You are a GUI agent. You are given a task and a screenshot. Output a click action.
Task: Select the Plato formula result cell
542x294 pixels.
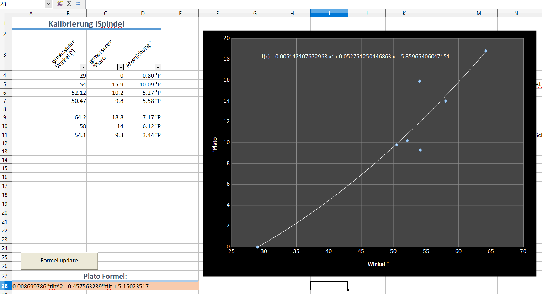pos(105,286)
